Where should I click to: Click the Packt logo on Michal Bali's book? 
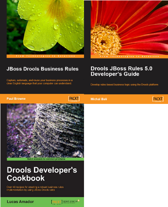pyautogui.click(x=158, y=99)
